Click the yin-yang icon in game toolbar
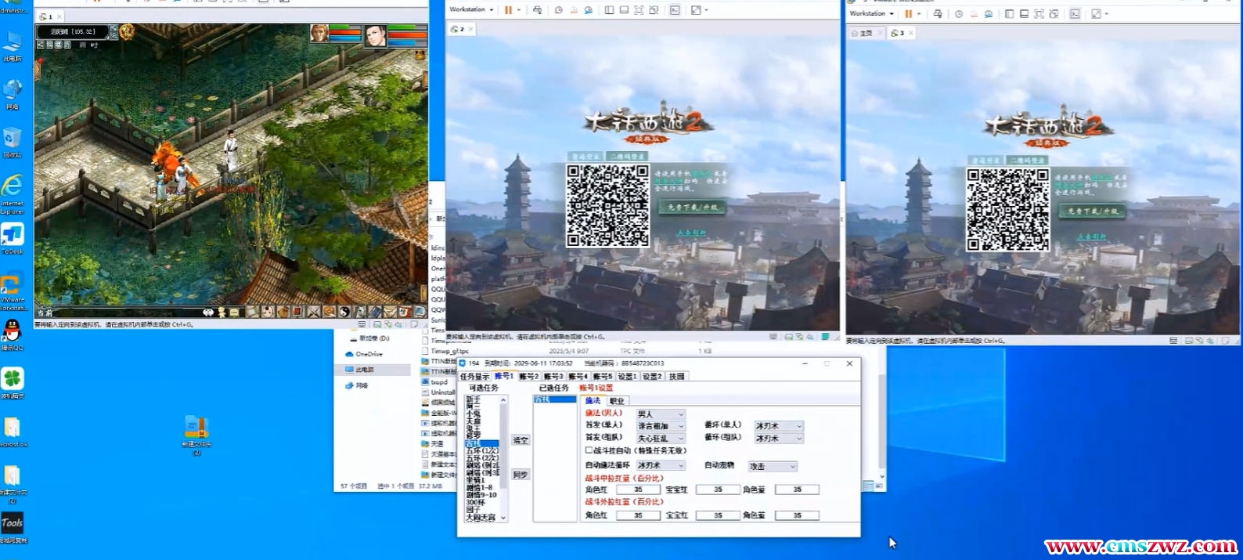Image resolution: width=1243 pixels, height=560 pixels. click(344, 312)
